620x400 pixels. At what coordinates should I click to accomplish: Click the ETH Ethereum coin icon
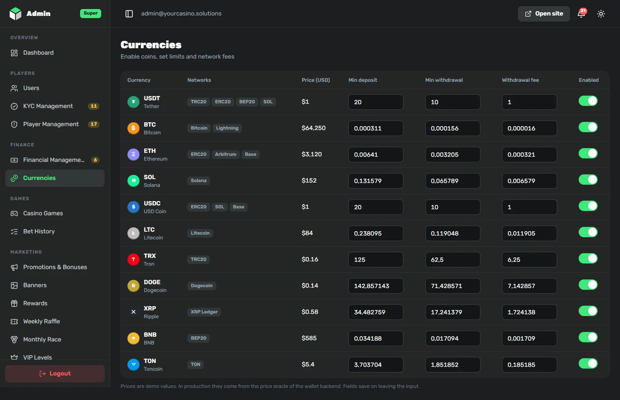(133, 155)
